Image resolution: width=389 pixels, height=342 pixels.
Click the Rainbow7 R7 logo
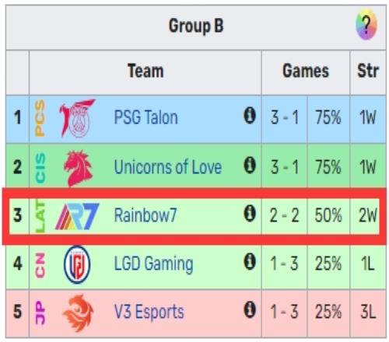click(77, 217)
